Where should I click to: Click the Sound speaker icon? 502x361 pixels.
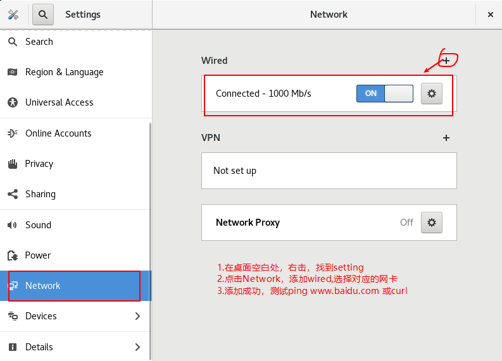coord(12,225)
